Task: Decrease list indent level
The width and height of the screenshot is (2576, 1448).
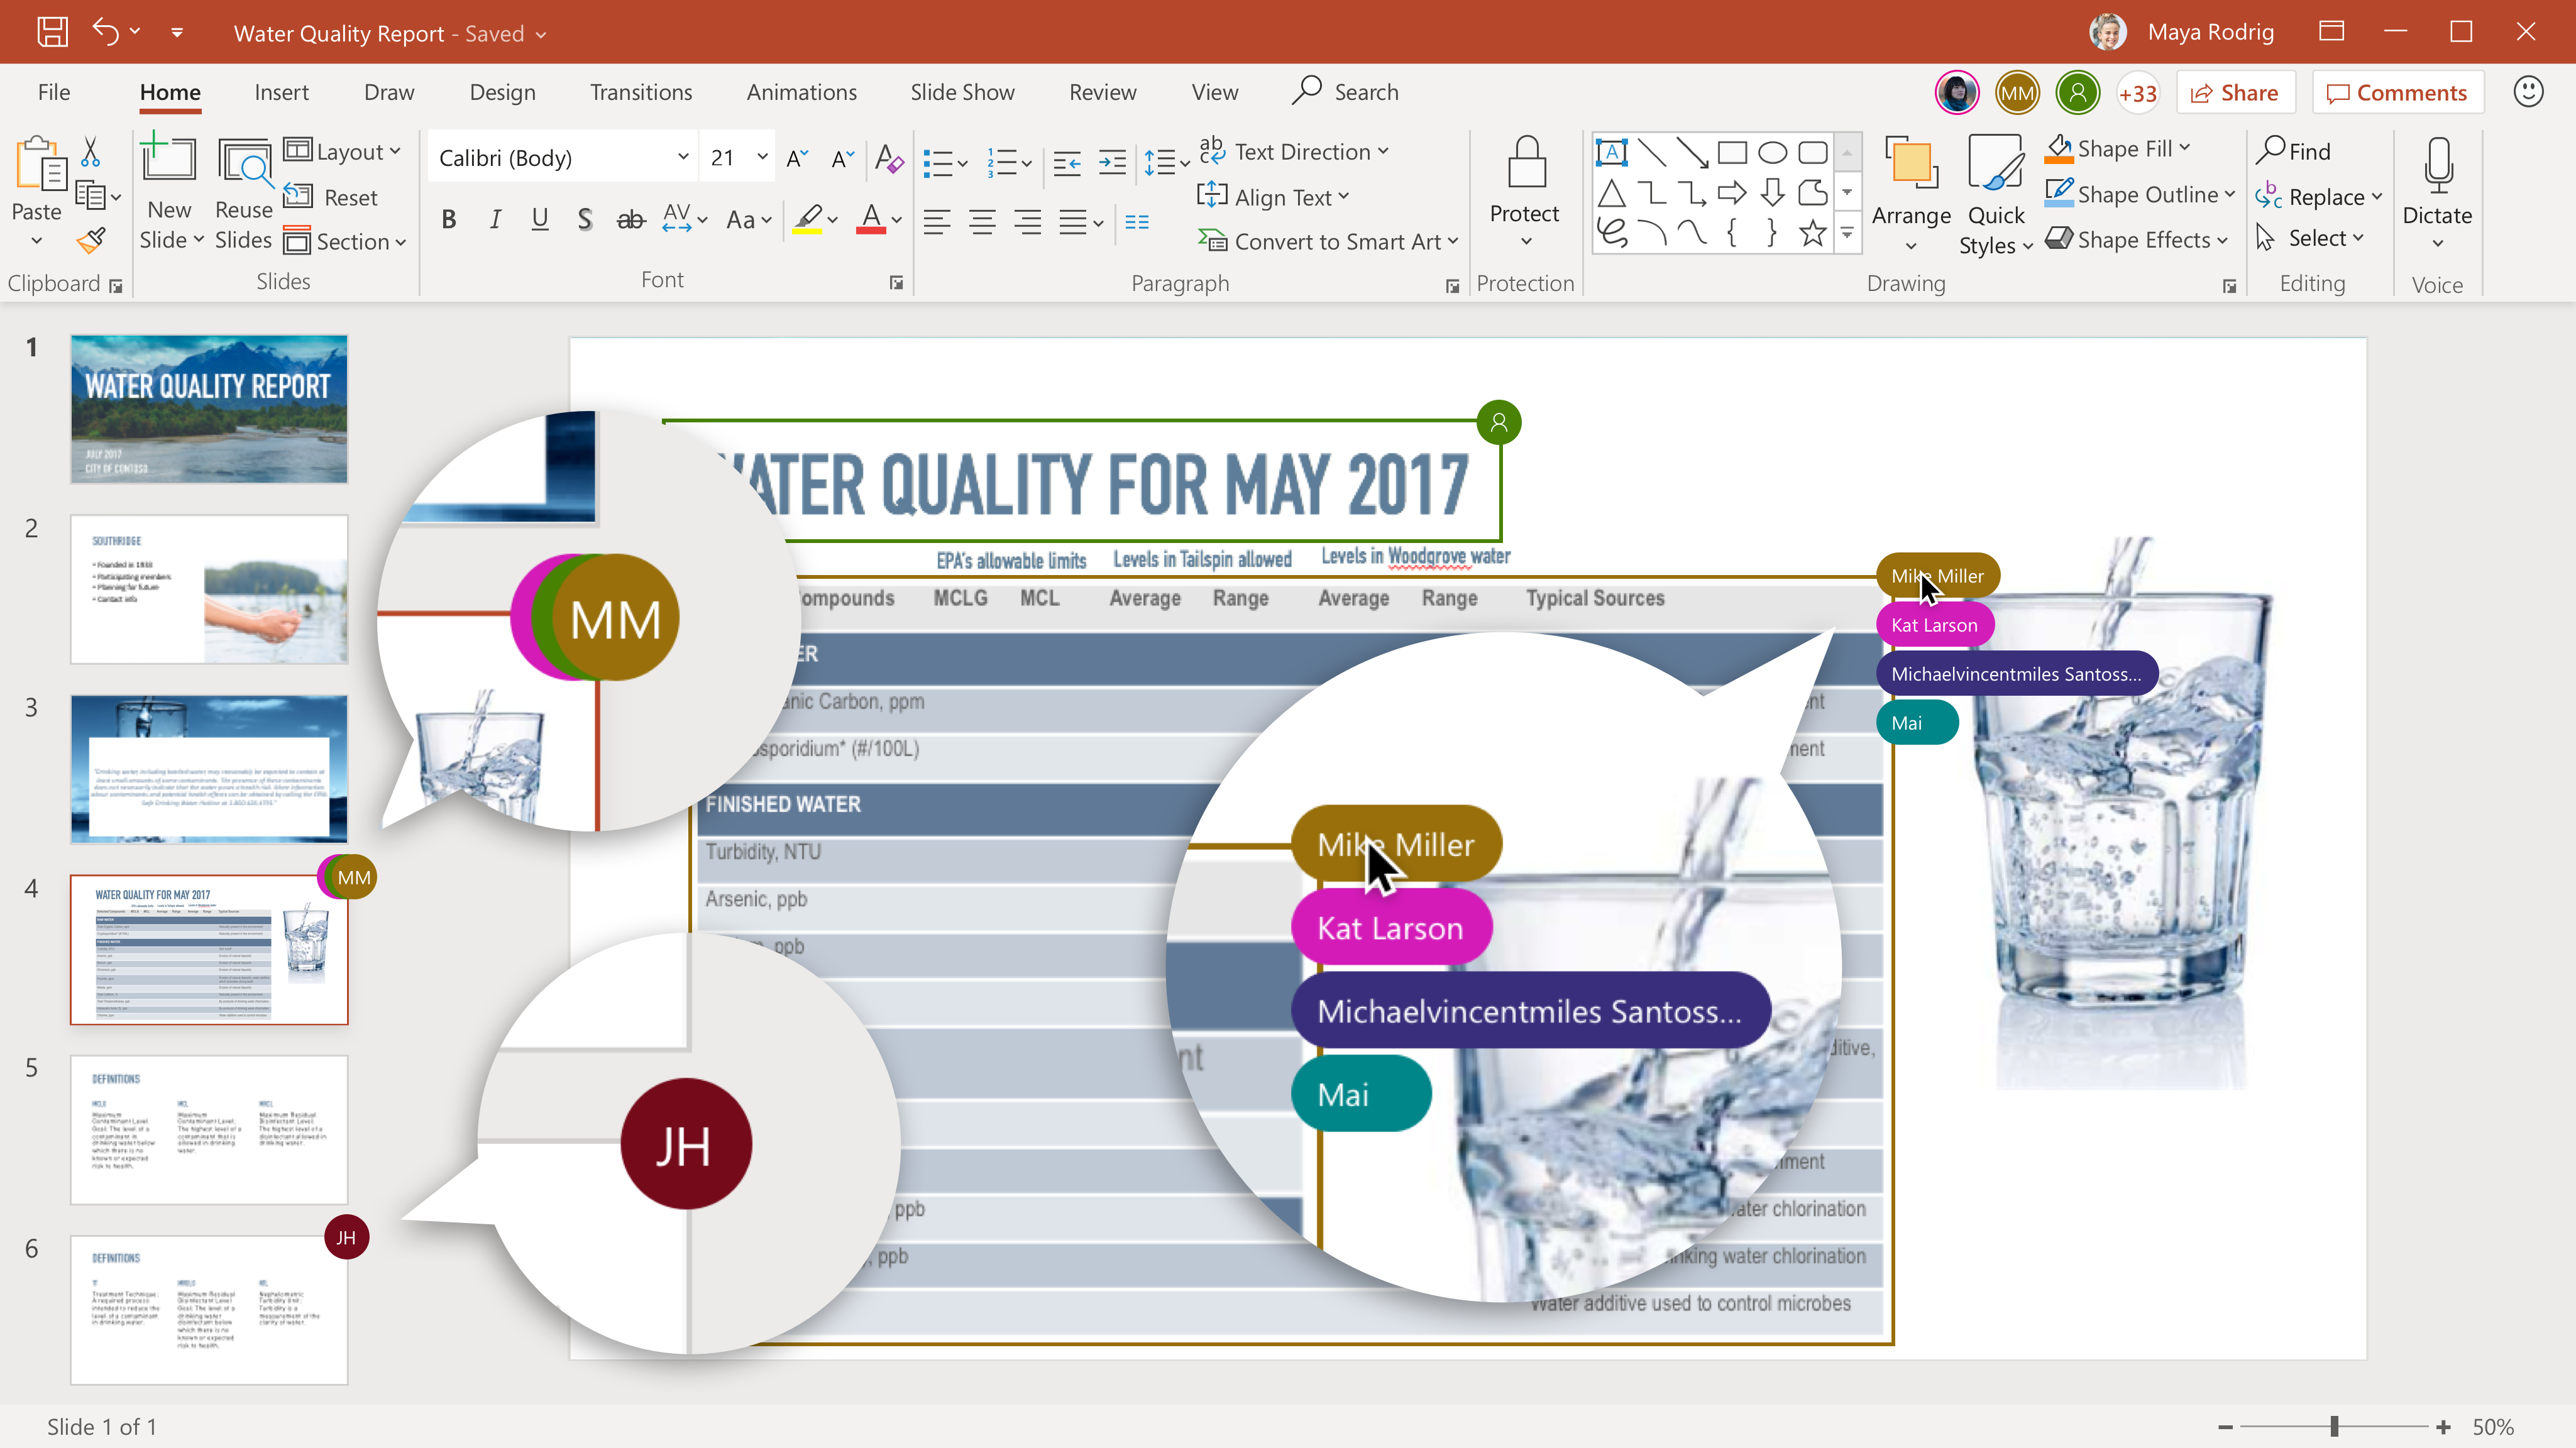Action: tap(1067, 162)
